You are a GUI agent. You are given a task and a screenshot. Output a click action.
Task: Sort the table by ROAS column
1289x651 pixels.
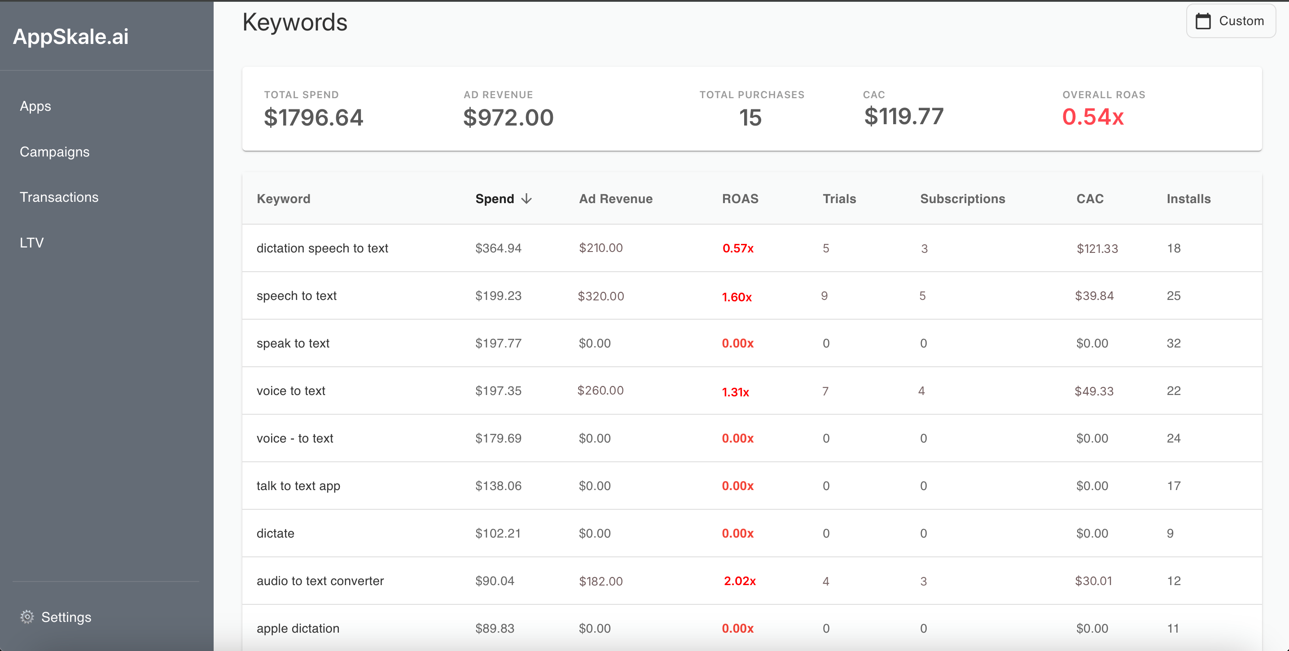740,198
